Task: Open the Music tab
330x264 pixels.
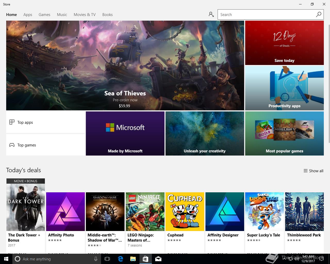Action: 62,15
